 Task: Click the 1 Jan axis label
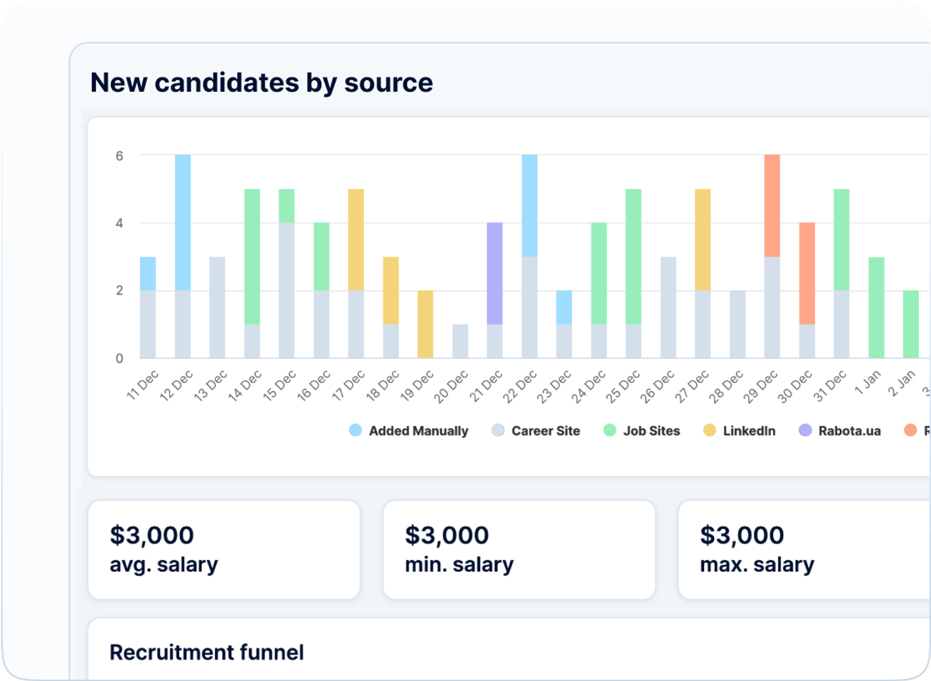(x=868, y=382)
